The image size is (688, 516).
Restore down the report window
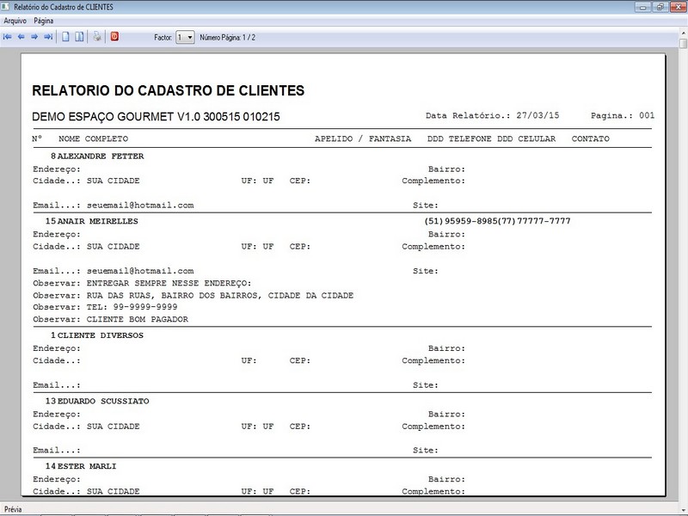(x=660, y=7)
